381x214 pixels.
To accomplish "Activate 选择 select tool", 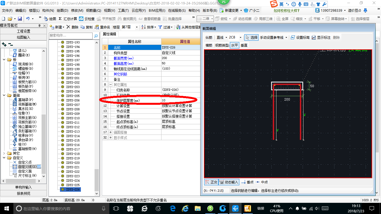I will pyautogui.click(x=251, y=37).
